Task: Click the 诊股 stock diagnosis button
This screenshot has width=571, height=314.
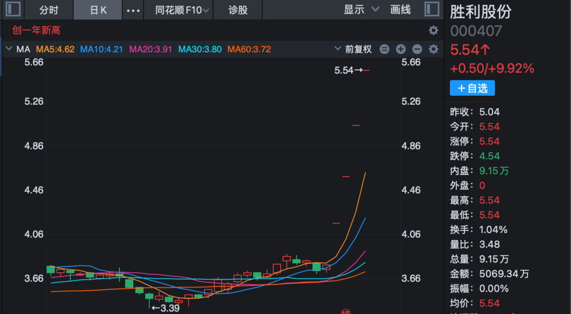Action: tap(238, 10)
